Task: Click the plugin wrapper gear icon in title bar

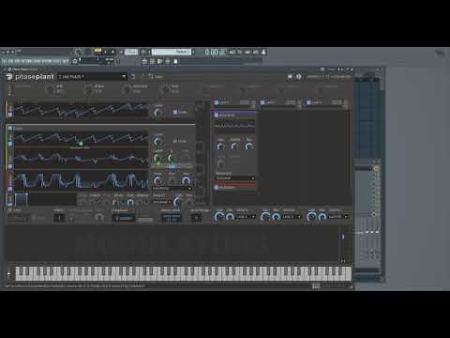Action: pos(9,69)
